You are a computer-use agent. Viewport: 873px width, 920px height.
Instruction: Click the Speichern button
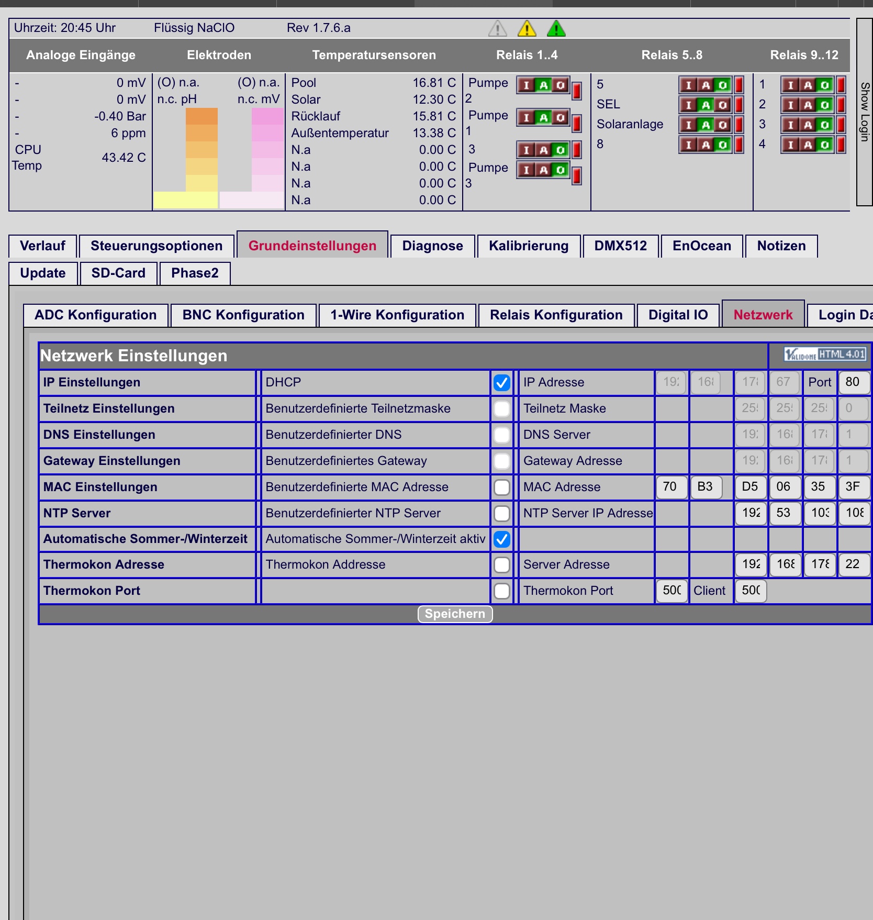(455, 614)
